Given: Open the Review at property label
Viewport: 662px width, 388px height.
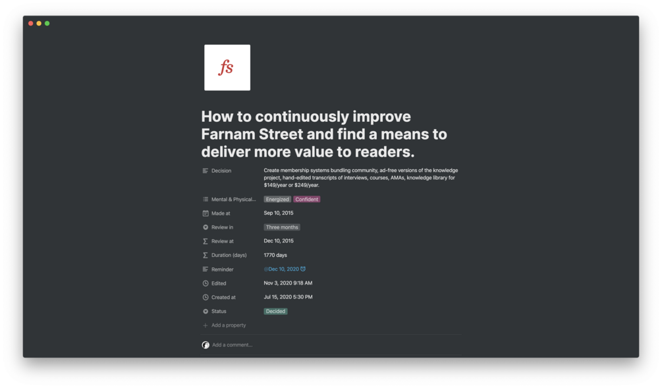Looking at the screenshot, I should 223,241.
